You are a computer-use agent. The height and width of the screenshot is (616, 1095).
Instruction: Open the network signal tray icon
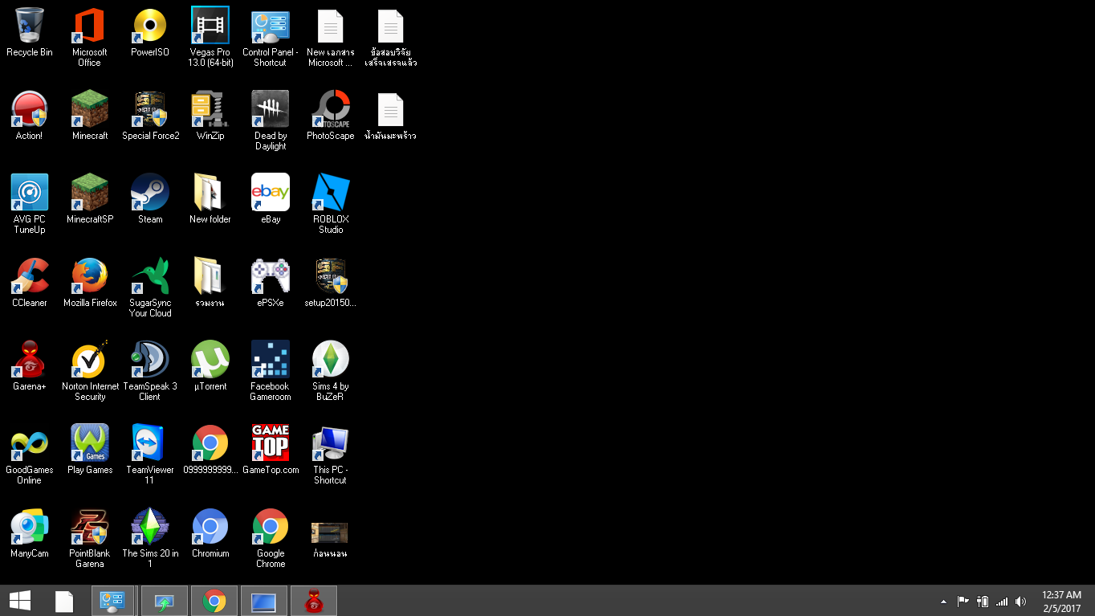click(1002, 601)
